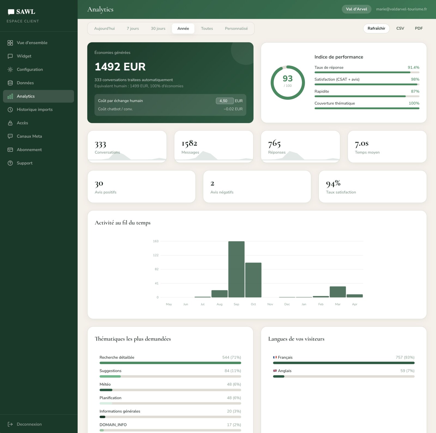Click the Rapidite progress bar

(367, 96)
